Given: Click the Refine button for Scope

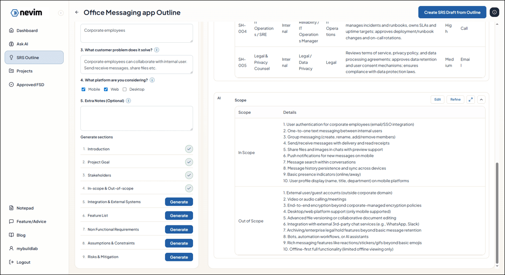Looking at the screenshot, I should [455, 99].
